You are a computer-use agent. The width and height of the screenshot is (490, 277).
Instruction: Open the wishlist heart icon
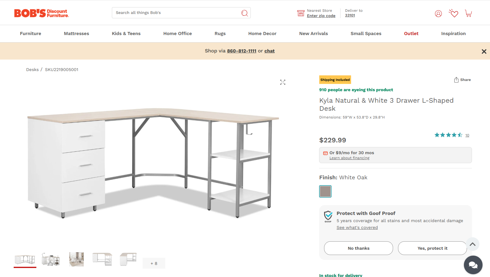pos(454,13)
